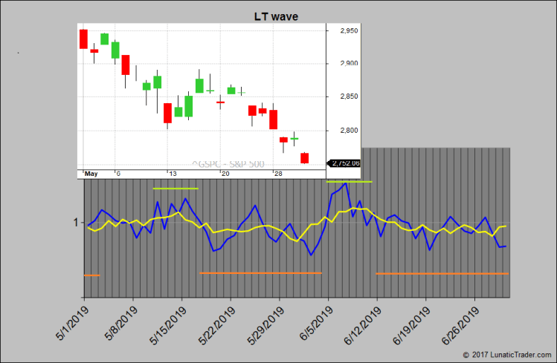Select the 2,900 price axis label
Viewport: 557px width, 363px height.
(349, 64)
